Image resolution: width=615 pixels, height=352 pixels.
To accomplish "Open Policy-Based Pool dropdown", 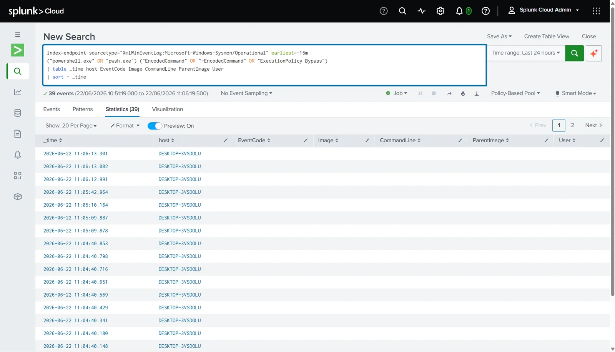I will [515, 93].
